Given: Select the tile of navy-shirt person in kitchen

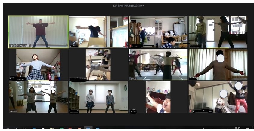Looking at the screenshot, I should coord(98,32).
